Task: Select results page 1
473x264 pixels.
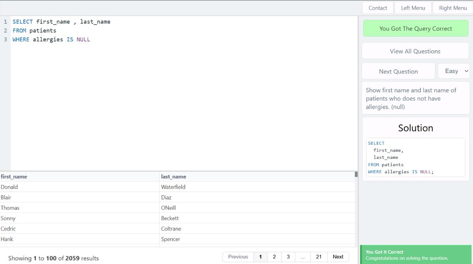Action: (260, 257)
